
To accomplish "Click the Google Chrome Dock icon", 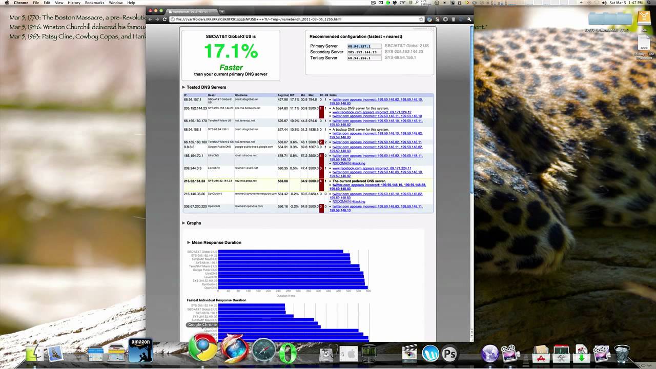I will click(203, 348).
